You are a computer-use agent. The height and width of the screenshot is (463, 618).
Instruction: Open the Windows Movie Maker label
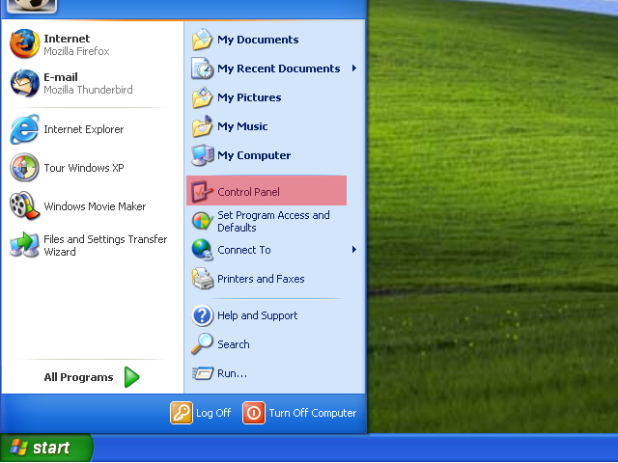coord(95,206)
